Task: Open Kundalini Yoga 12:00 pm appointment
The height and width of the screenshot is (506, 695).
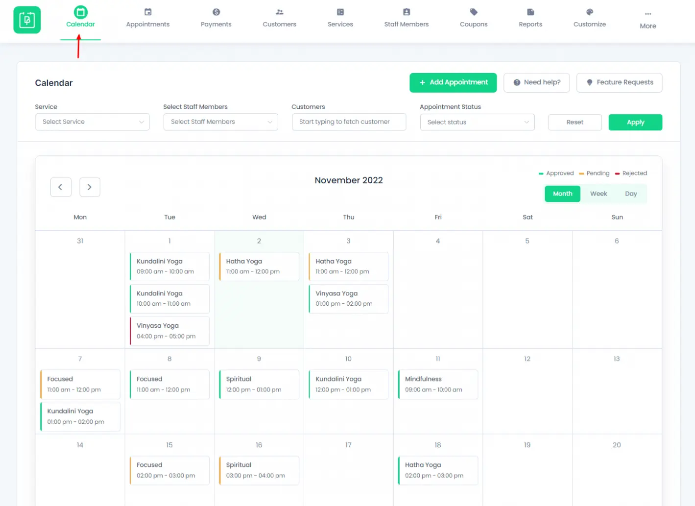Action: 349,385
